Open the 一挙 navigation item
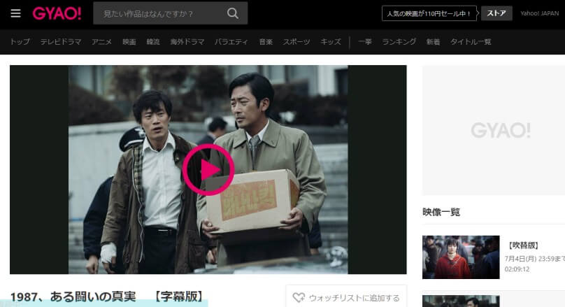Viewport: 565px width, 307px height. click(x=364, y=42)
